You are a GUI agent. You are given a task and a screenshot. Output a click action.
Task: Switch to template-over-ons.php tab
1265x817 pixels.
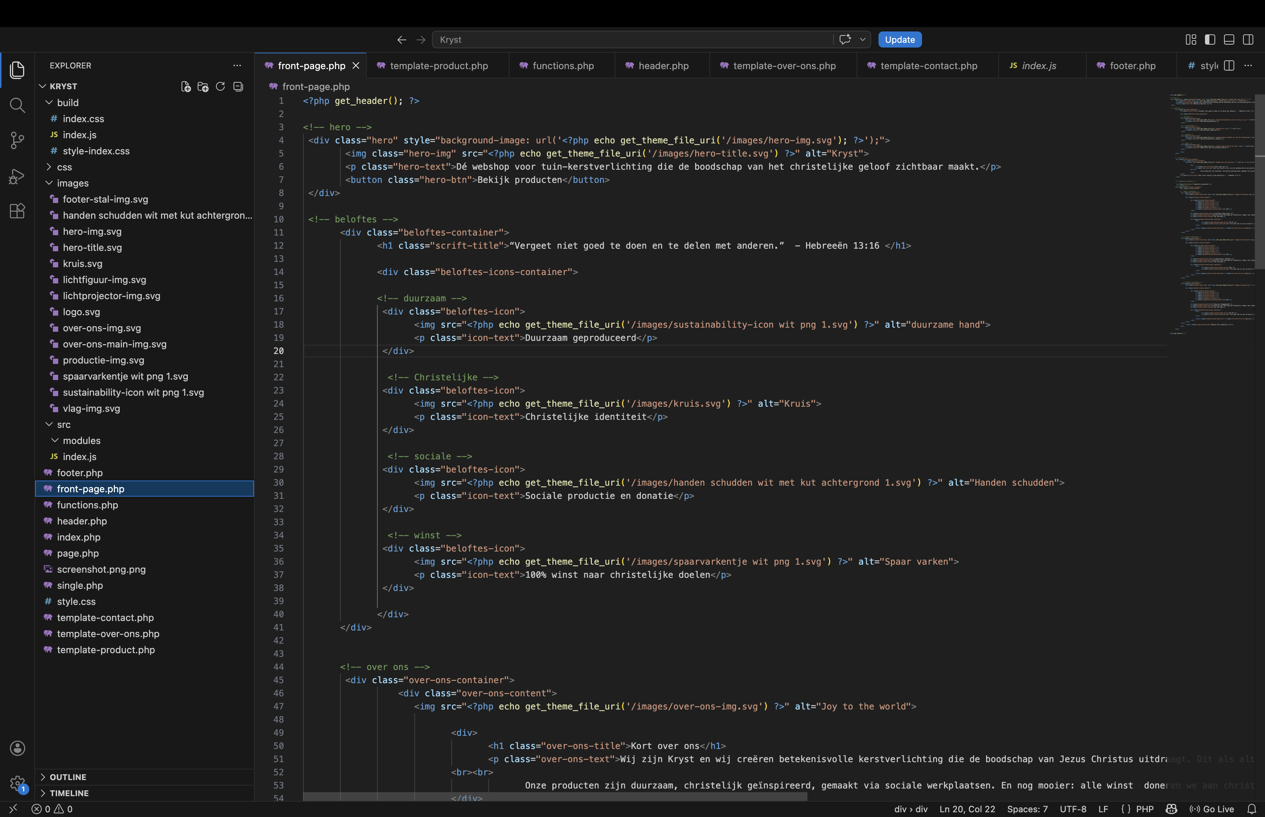[x=784, y=66]
